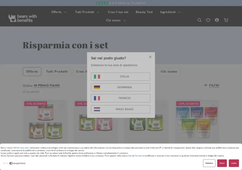Open the Tutti Prodotti header menu item

tap(85, 12)
